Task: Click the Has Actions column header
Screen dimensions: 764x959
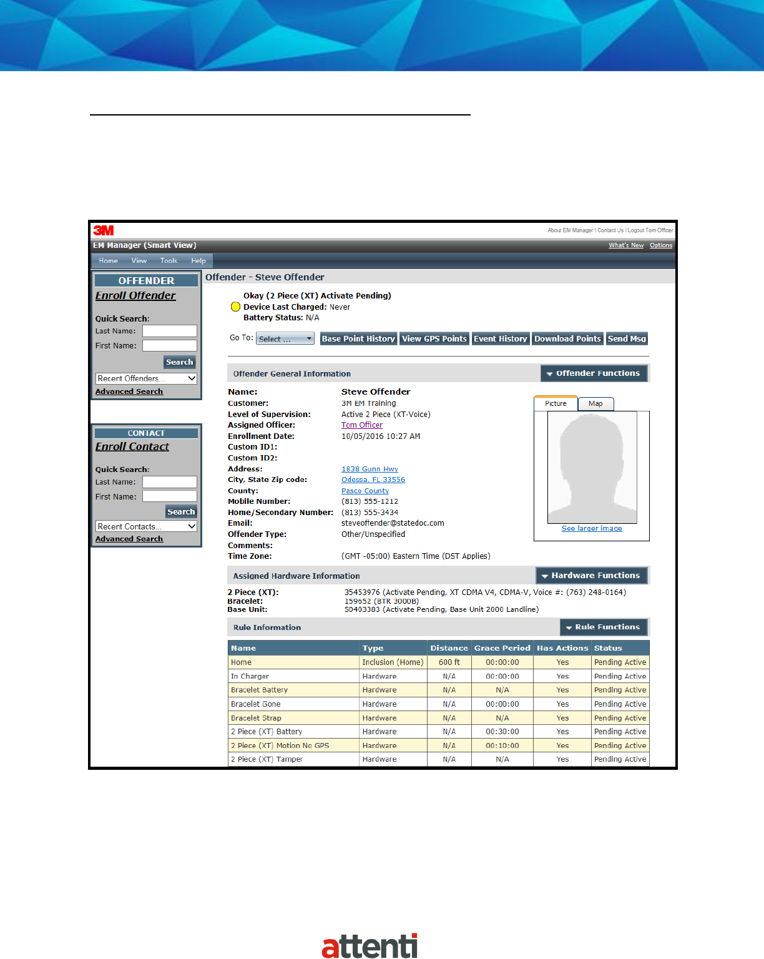Action: pos(562,648)
